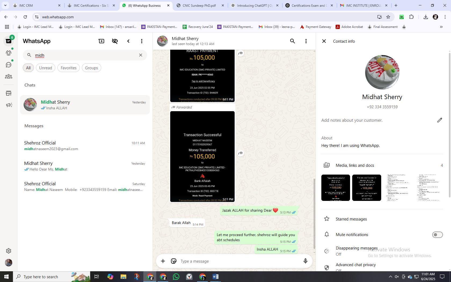Open the RAAST PAYMENT receipt image
Image resolution: width=451 pixels, height=282 pixels.
click(202, 76)
